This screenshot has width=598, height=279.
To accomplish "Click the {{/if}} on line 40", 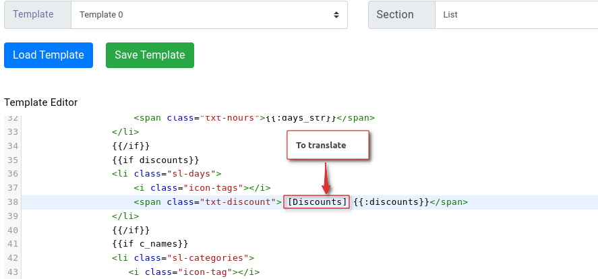I will click(131, 230).
